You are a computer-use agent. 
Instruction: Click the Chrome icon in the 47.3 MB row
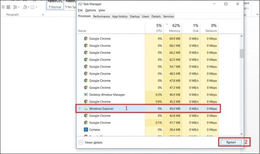point(86,88)
